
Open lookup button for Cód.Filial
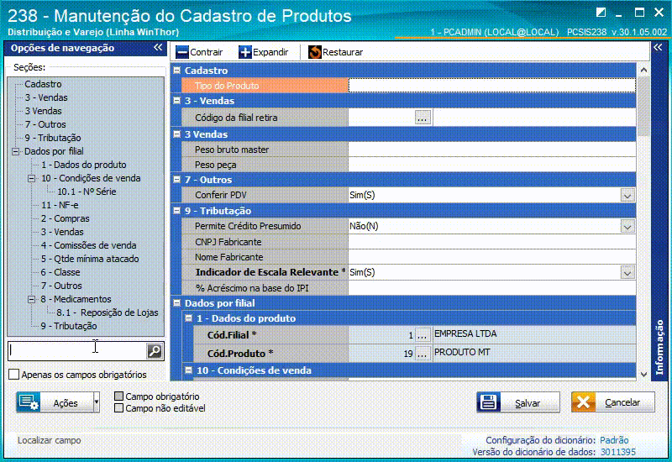point(423,335)
